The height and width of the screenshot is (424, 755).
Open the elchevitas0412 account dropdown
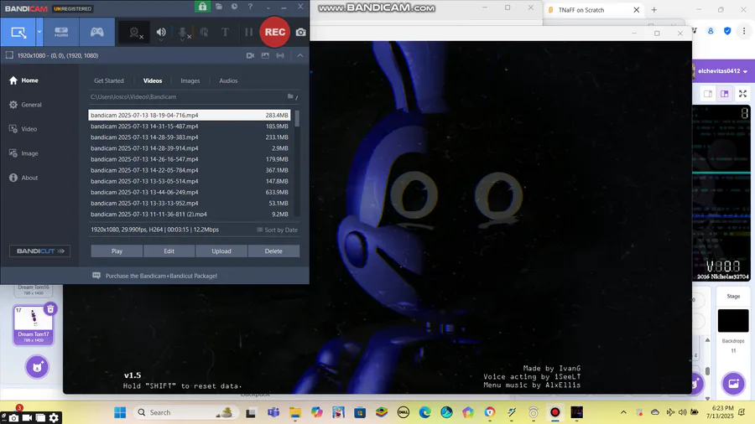[x=721, y=71]
